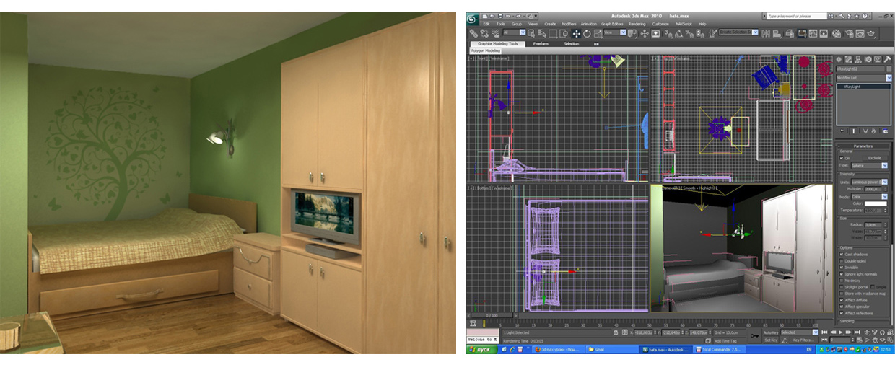The image size is (895, 370).
Task: Click the Auto Key button
Action: coord(771,332)
